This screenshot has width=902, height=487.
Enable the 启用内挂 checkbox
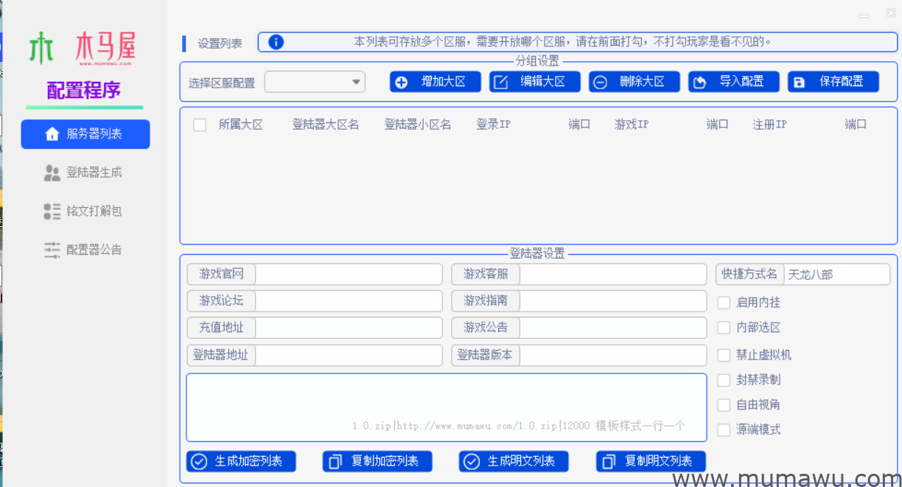point(724,302)
